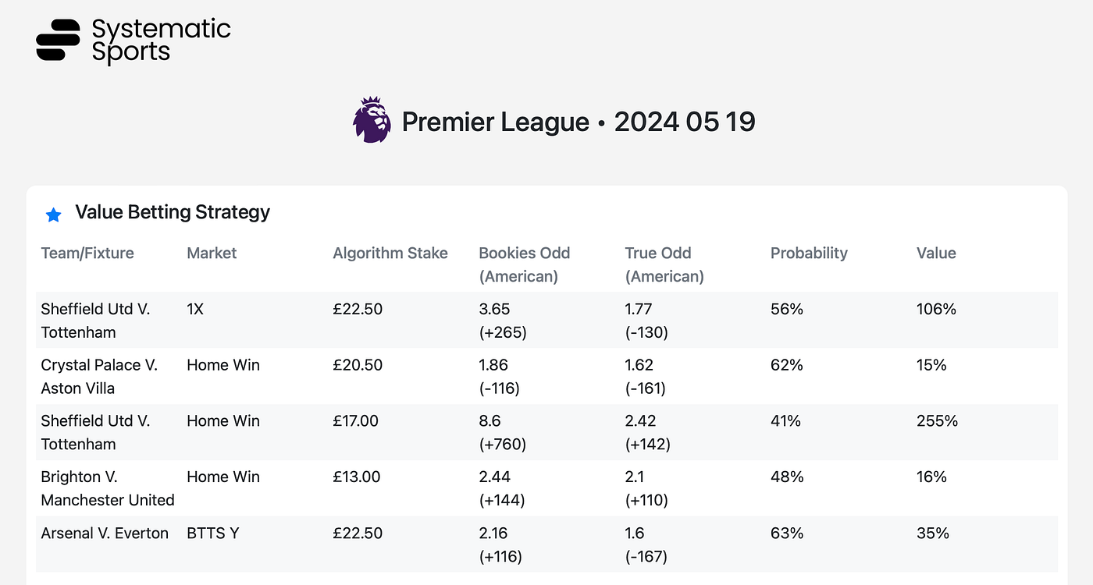Click the Value column header

(936, 253)
